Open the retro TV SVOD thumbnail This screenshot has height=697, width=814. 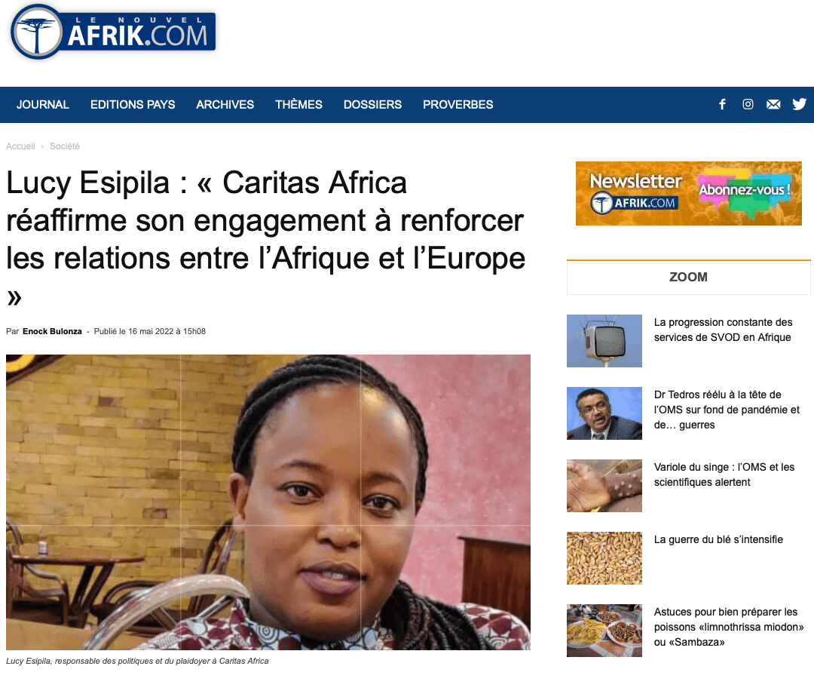[x=604, y=341]
